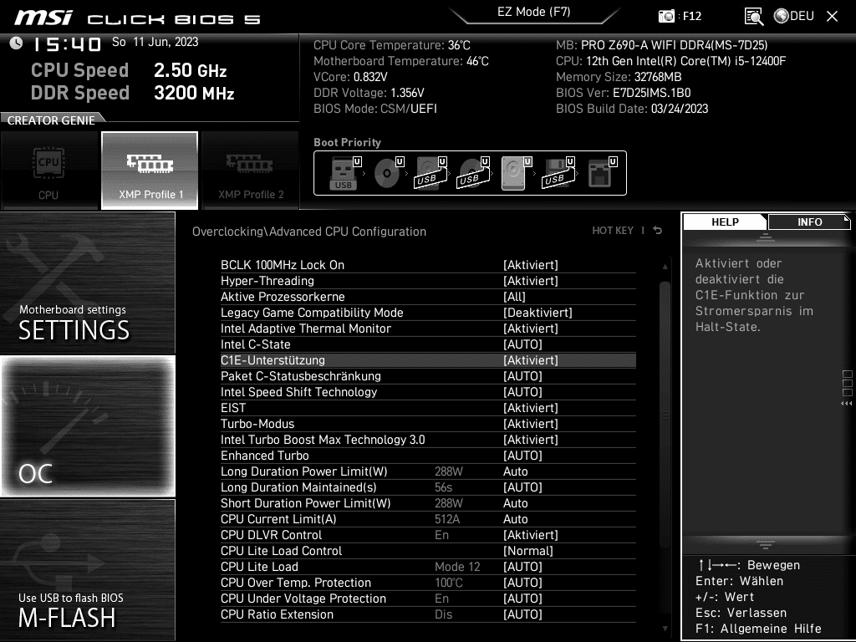
Task: Toggle Legacy Game Compatibility Mode
Action: point(428,313)
